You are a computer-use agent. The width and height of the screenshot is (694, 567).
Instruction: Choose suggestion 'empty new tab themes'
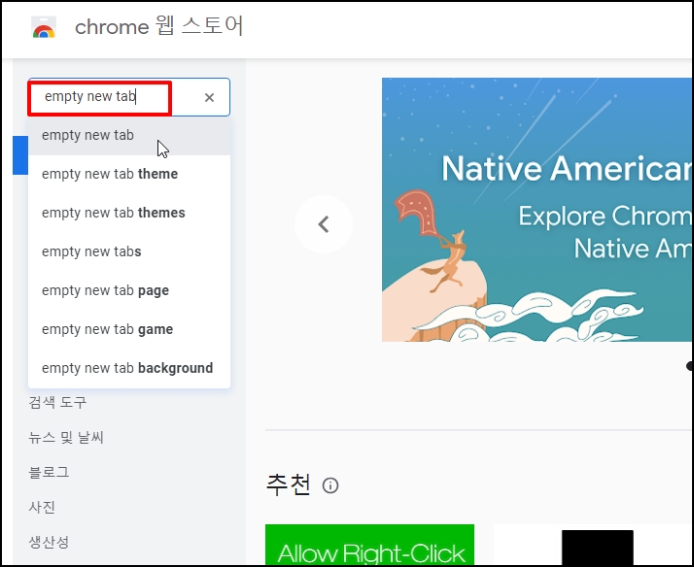[x=129, y=213]
